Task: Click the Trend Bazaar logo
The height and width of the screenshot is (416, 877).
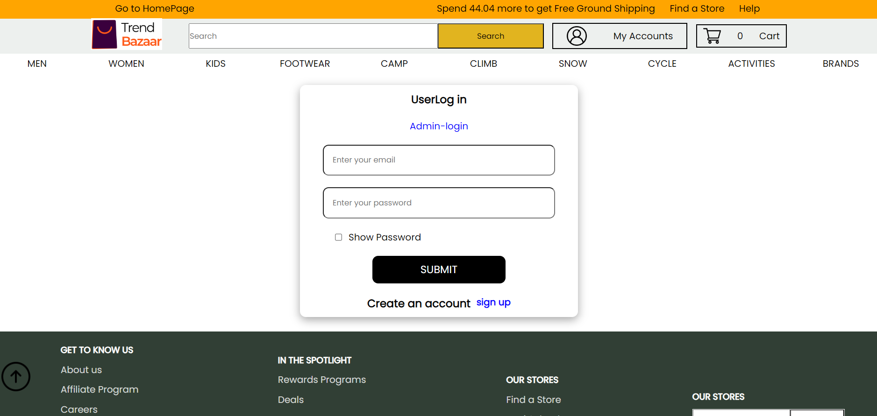Action: point(127,35)
